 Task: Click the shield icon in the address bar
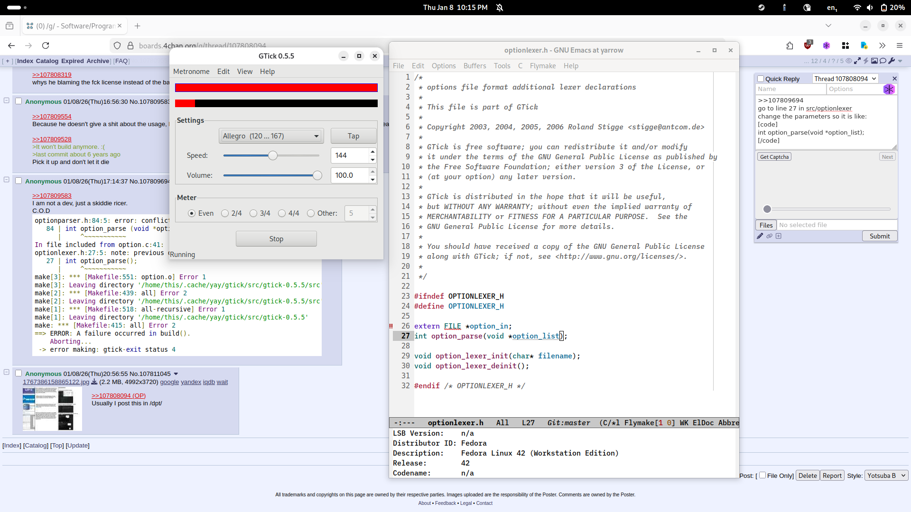point(117,46)
